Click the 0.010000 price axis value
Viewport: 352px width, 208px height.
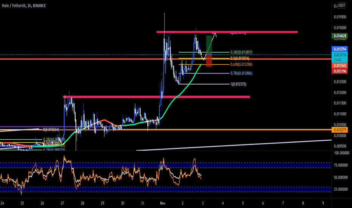[x=340, y=135]
